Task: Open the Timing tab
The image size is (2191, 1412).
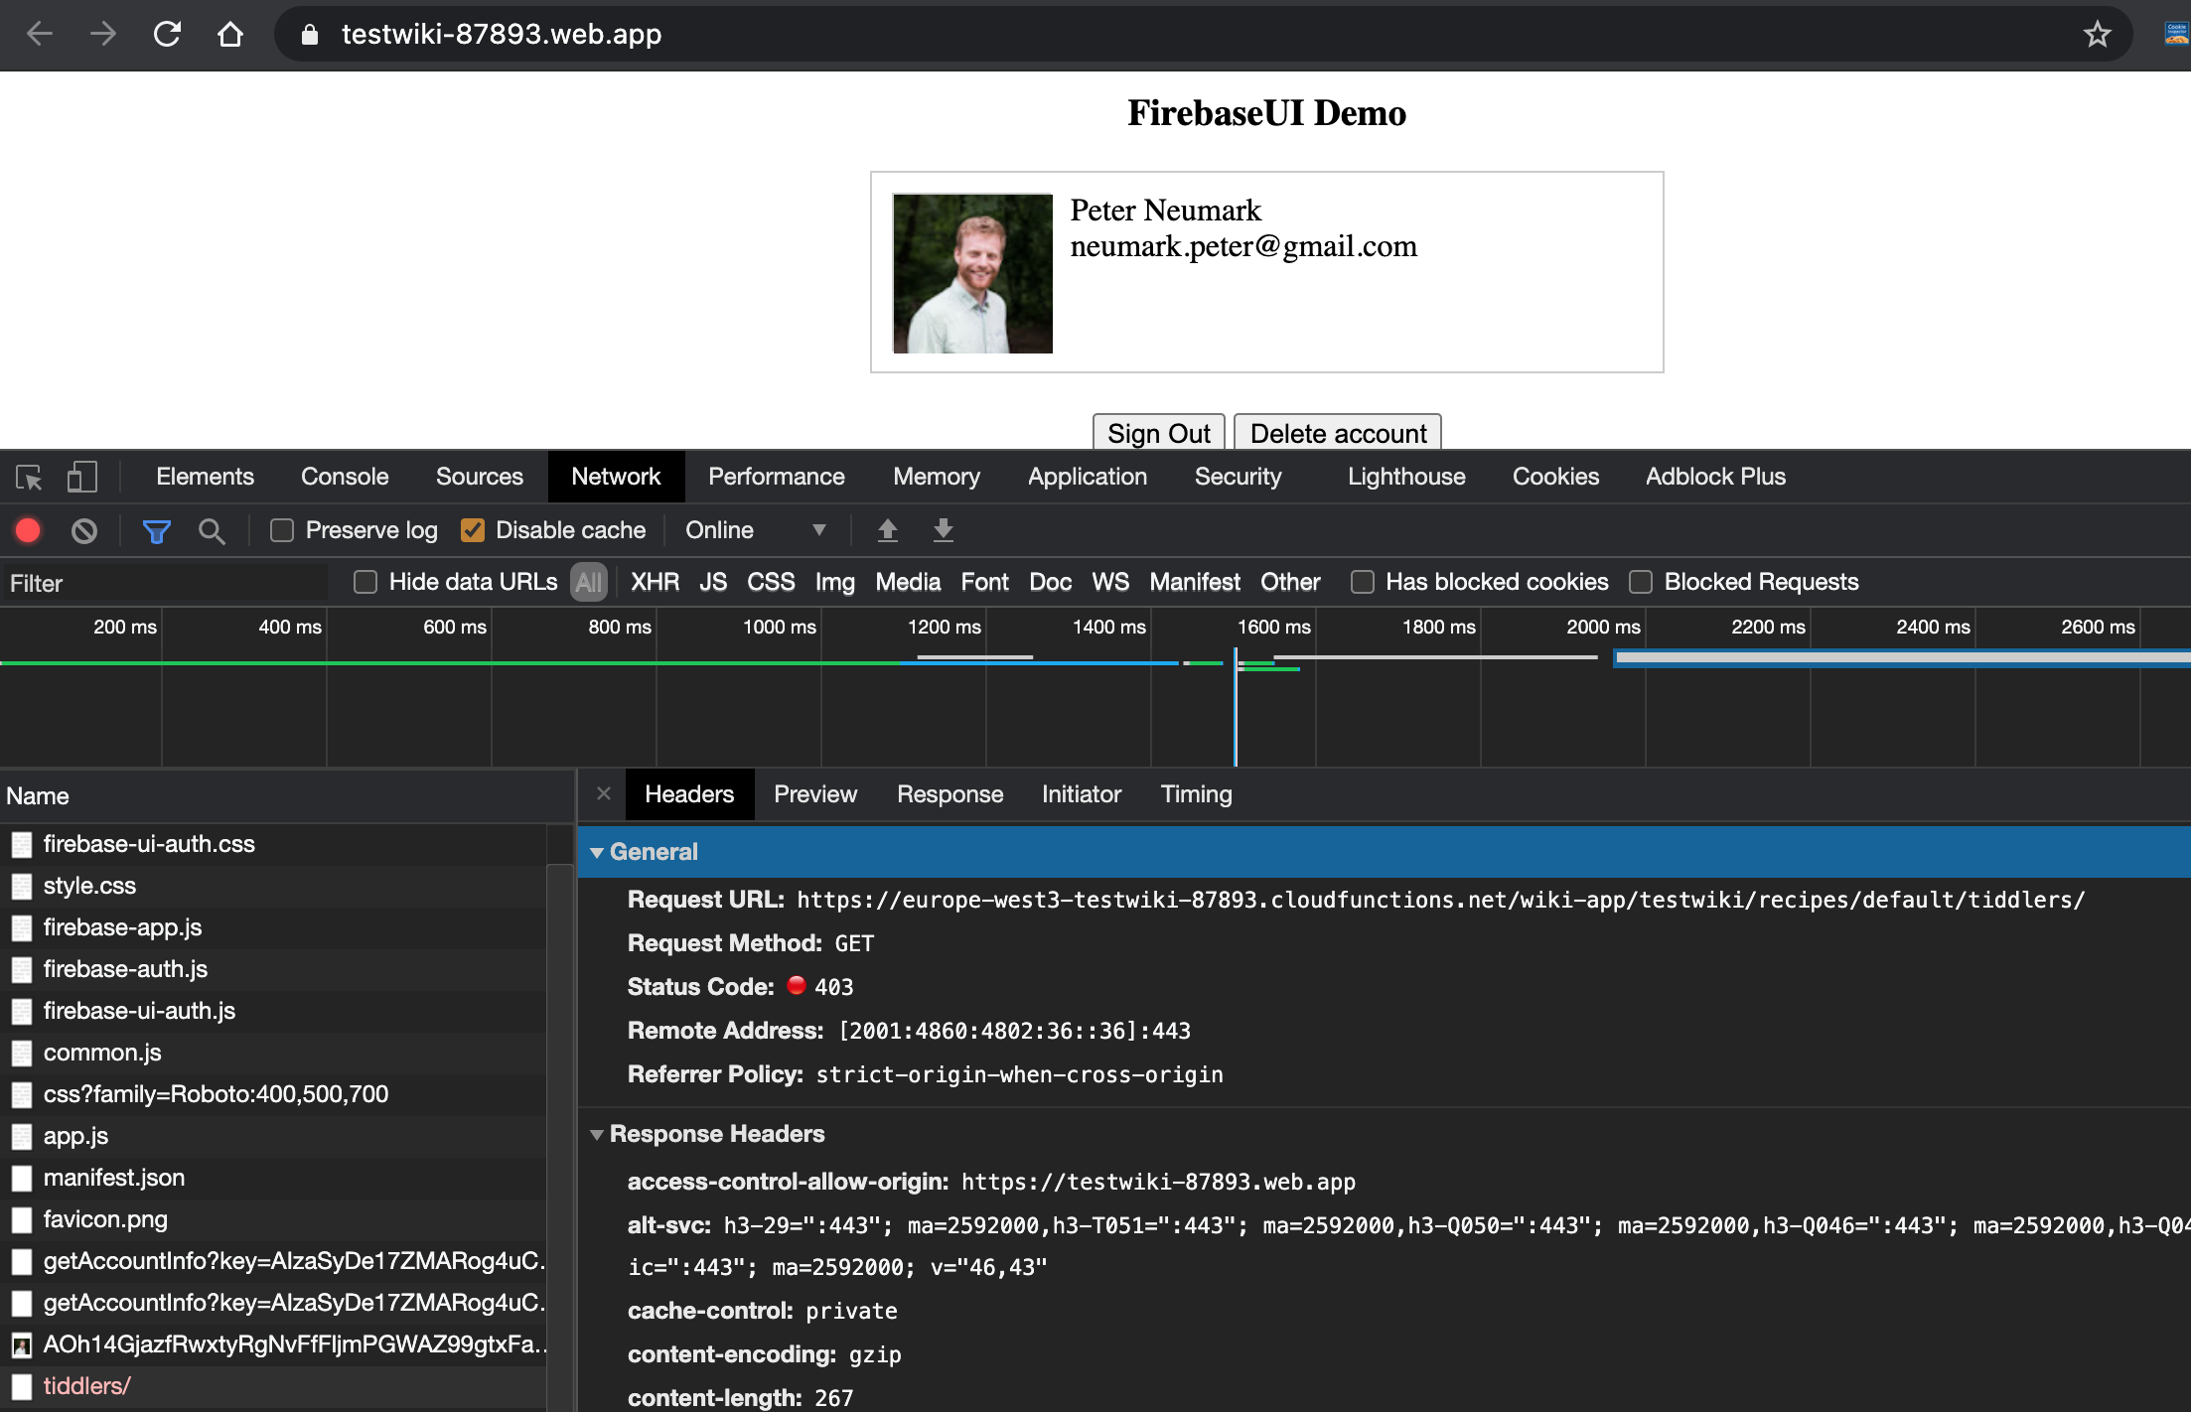Action: point(1195,794)
